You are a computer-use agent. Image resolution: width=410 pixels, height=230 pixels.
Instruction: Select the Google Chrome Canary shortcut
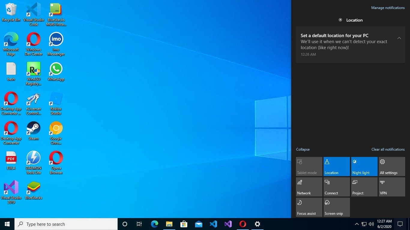tap(56, 133)
